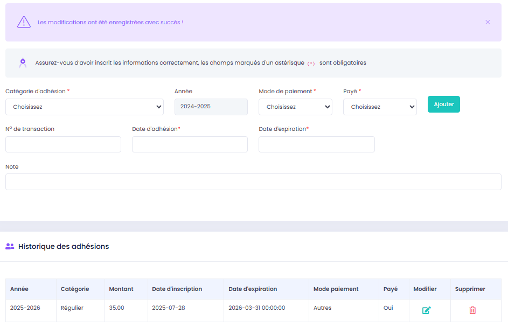Open the Catégorie d'adhésion dropdown

85,107
